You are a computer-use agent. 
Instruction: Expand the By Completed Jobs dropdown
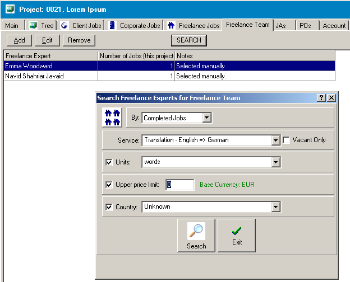206,117
